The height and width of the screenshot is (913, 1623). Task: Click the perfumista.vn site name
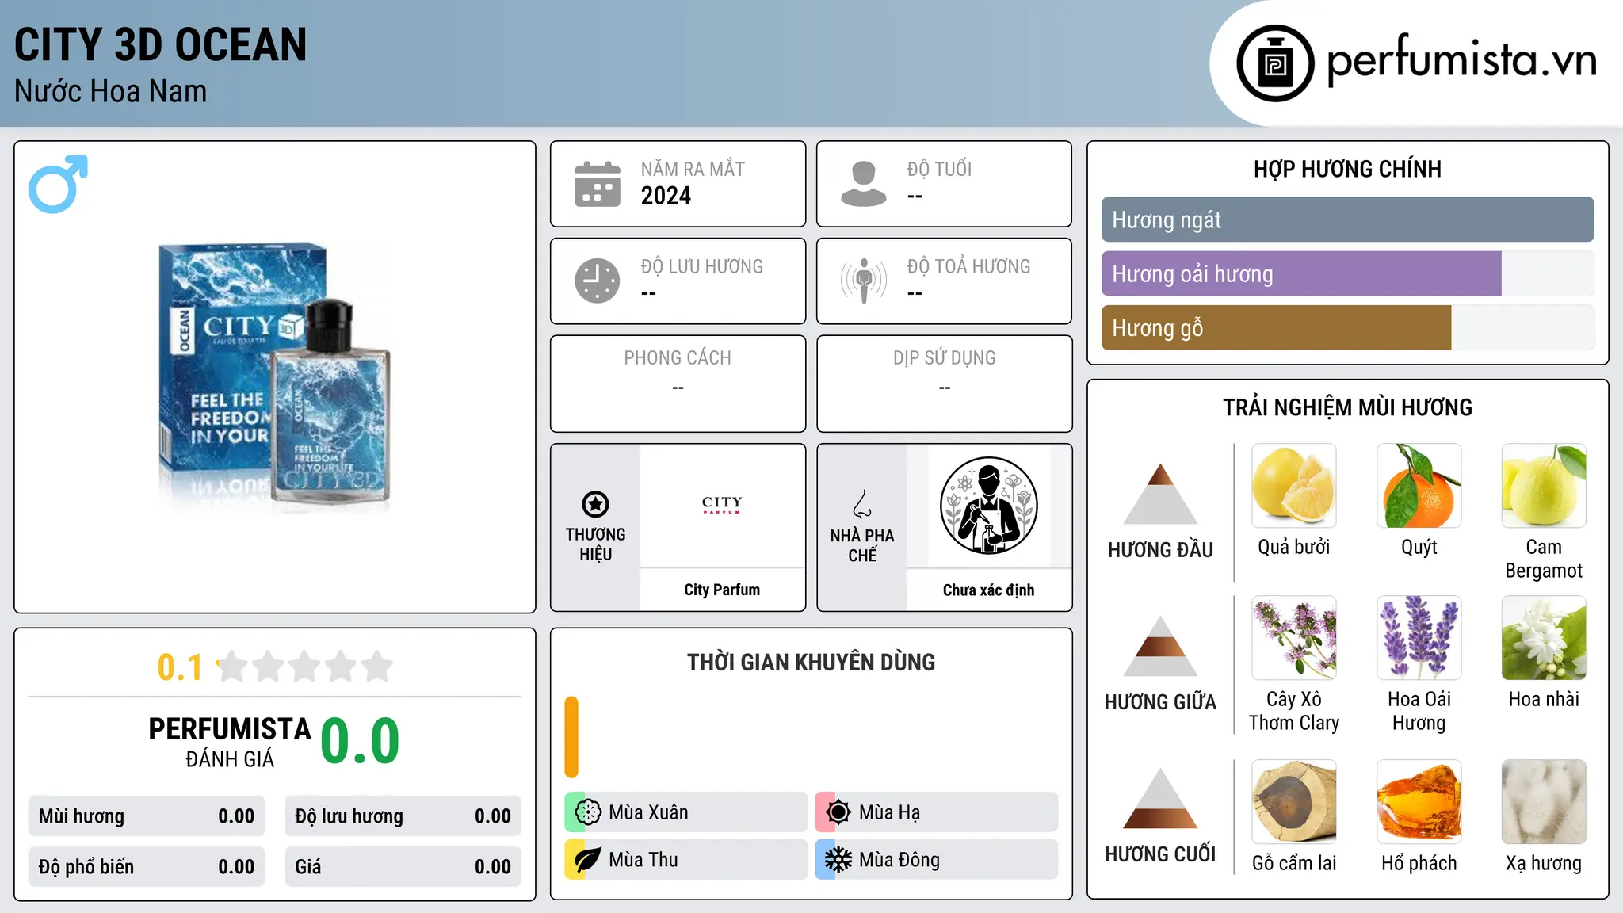pos(1462,61)
